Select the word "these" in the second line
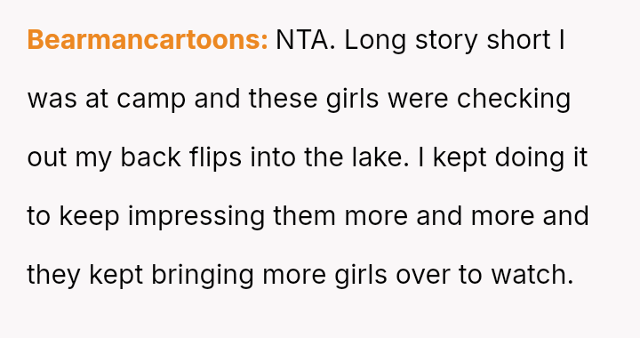Image resolution: width=640 pixels, height=338 pixels. click(283, 99)
